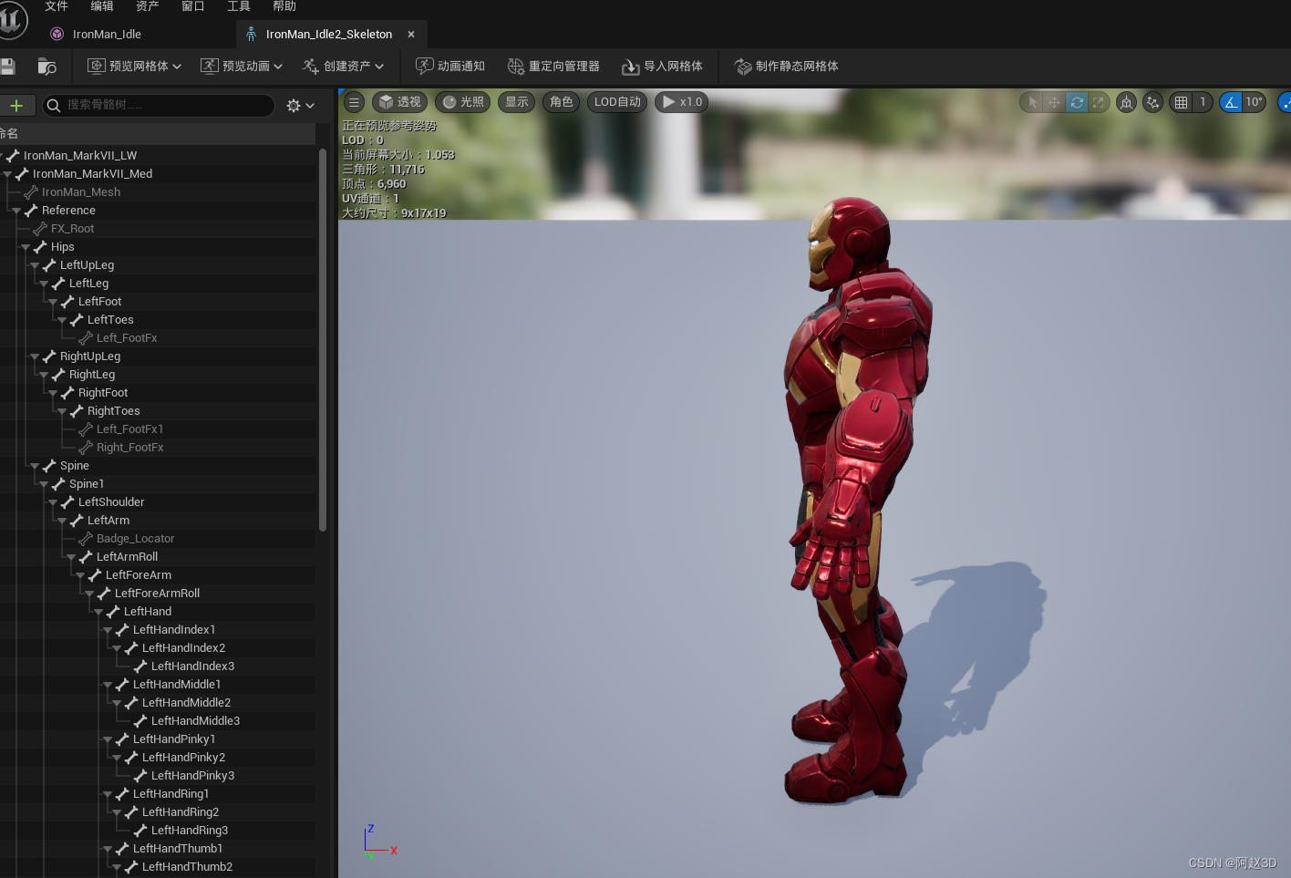The image size is (1291, 878).
Task: Collapse the Hips bone node
Action: (26, 247)
